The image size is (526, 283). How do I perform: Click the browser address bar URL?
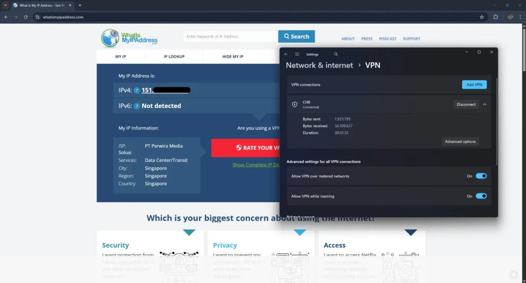click(63, 17)
